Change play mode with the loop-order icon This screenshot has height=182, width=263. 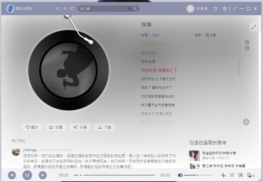[232, 175]
